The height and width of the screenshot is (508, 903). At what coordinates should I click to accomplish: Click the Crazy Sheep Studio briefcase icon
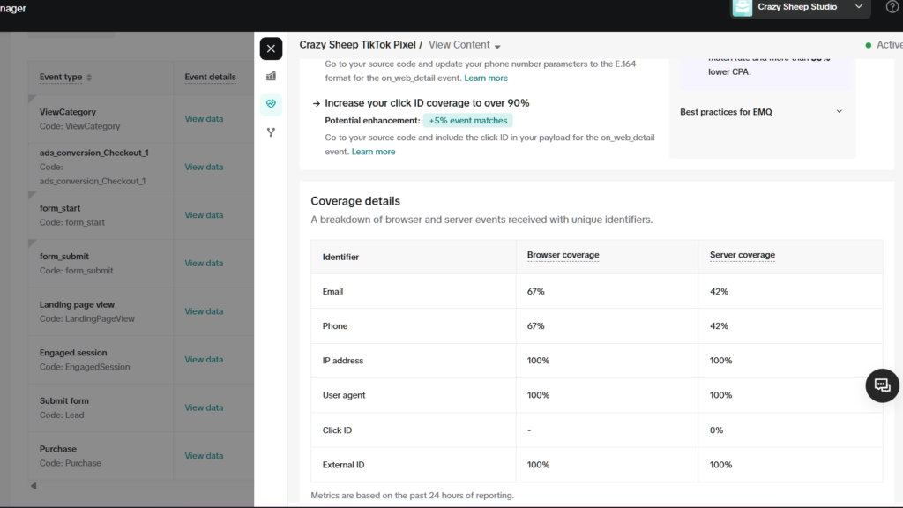point(743,7)
